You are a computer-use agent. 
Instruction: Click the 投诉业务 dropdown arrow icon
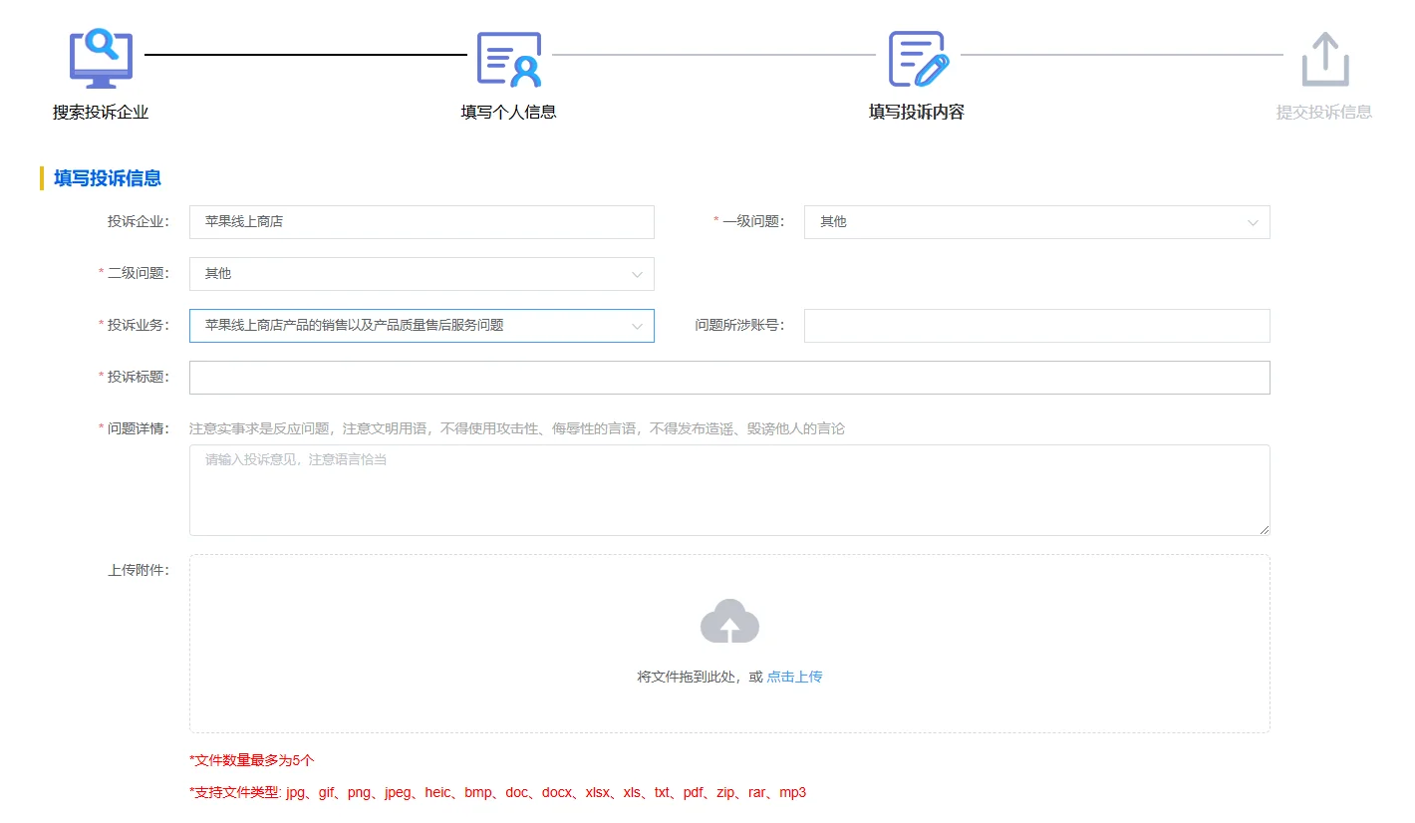coord(638,325)
